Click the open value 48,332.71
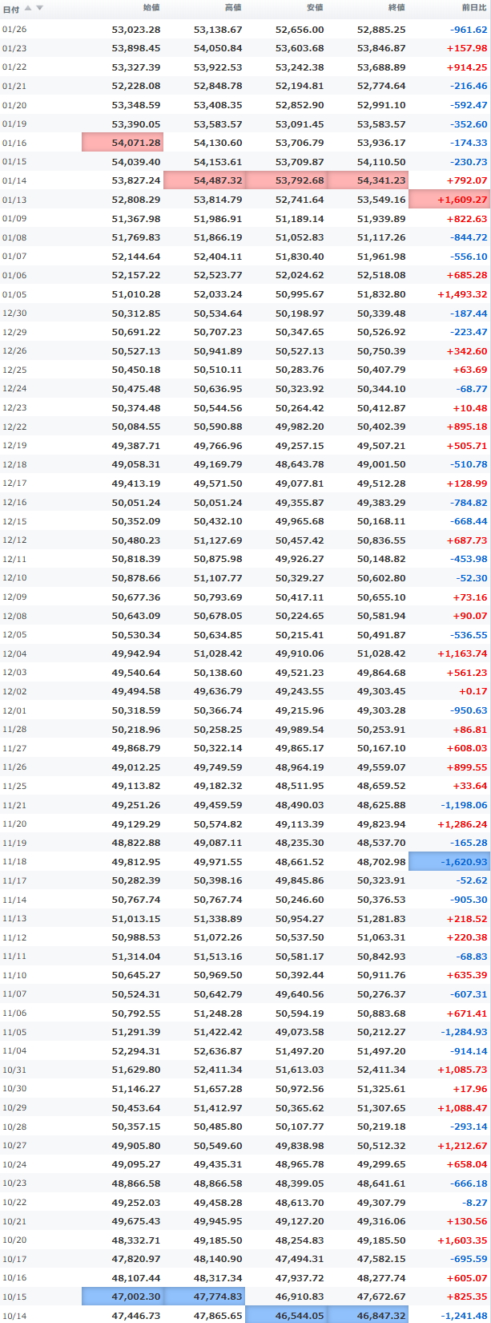The image size is (491, 1323). tap(136, 1240)
